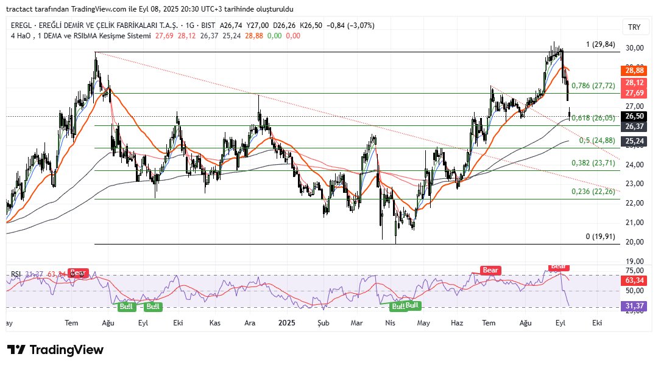
Task: Click the Bull marker near Eyl 2024
Action: point(153,307)
